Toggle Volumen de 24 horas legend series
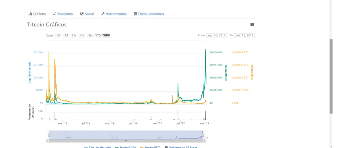Image resolution: width=340 pixels, height=148 pixels. [x=181, y=147]
